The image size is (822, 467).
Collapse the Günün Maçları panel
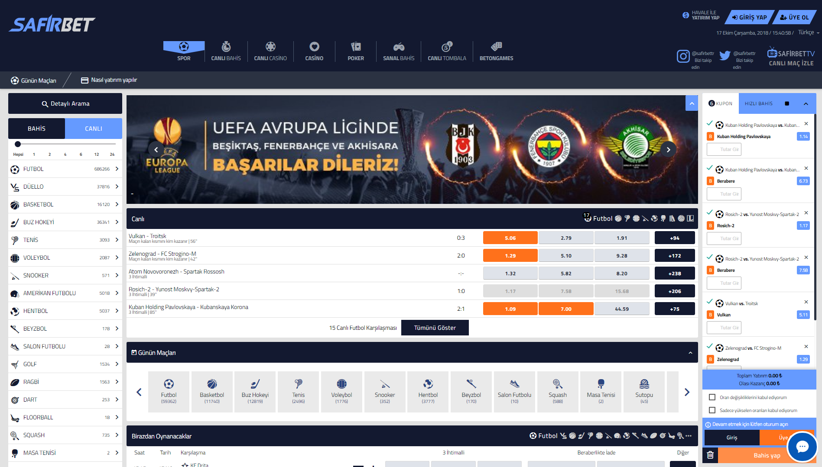pos(690,353)
